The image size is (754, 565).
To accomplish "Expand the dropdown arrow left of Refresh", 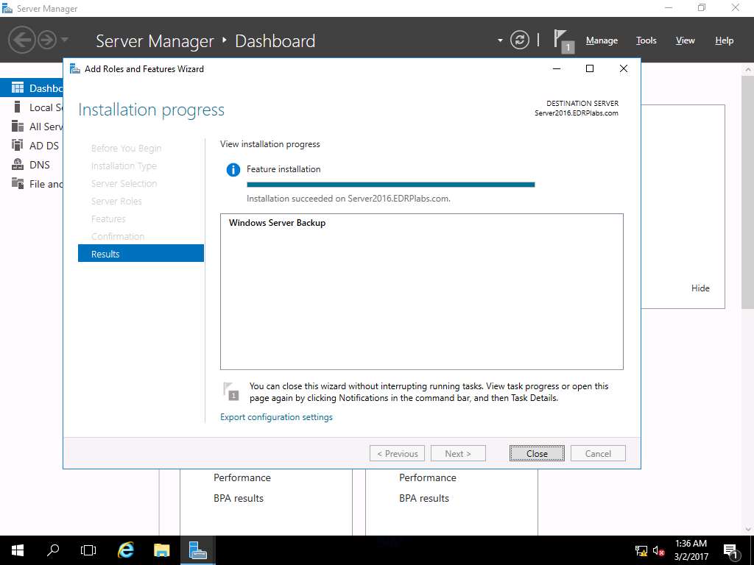I will click(x=500, y=40).
